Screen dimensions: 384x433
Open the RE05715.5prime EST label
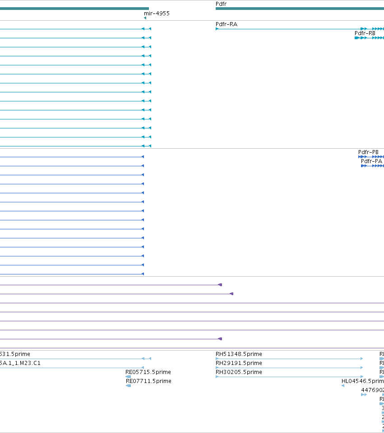[148, 372]
